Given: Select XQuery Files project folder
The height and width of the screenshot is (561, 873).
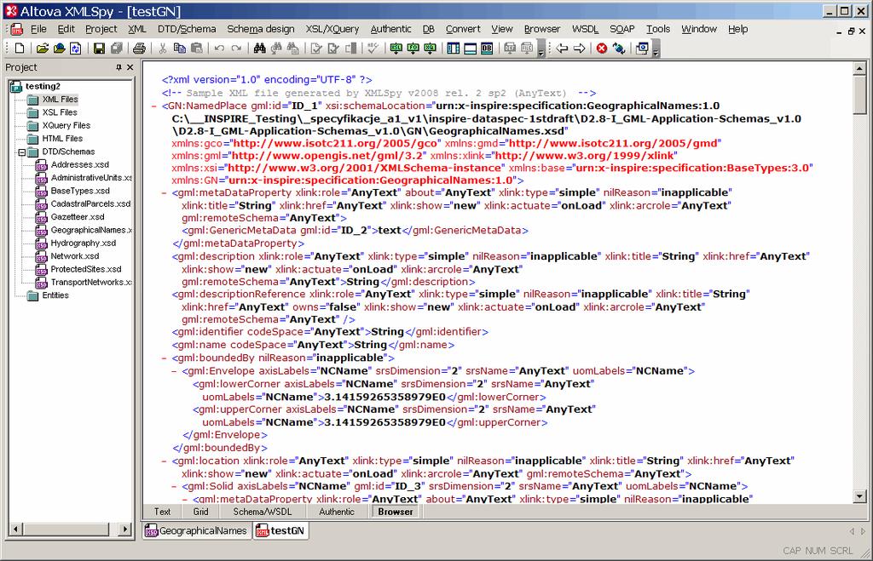Looking at the screenshot, I should point(66,126).
